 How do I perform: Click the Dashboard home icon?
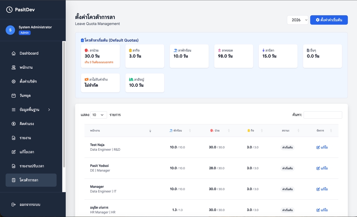(14, 53)
